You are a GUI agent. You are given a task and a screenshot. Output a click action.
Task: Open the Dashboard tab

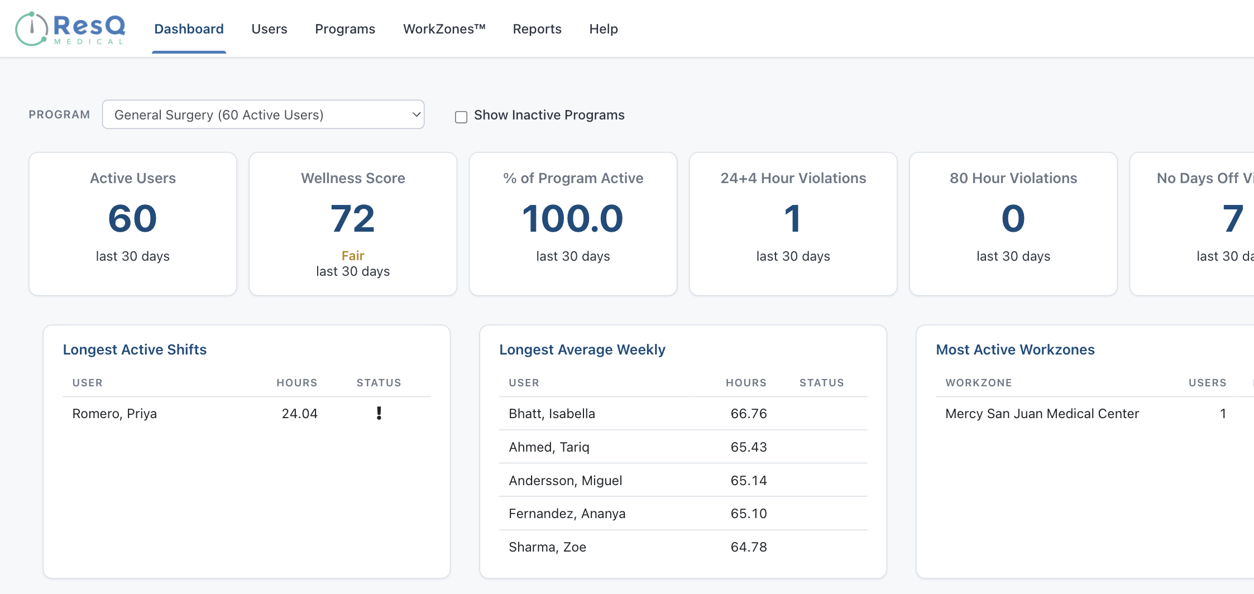[x=189, y=29]
